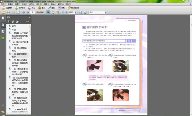Open the Pages panel in the navigation bar
The height and width of the screenshot is (116, 192).
pos(3,18)
